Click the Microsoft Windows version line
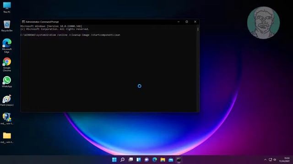Image resolution: width=293 pixels, height=164 pixels. [51, 26]
